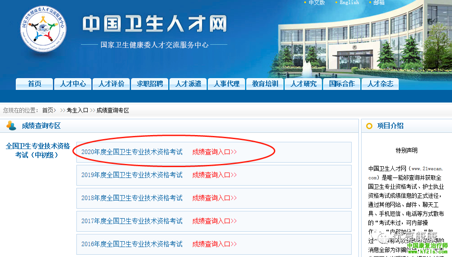Open the 人才派遣 tab
This screenshot has width=452, height=257.
(x=188, y=84)
